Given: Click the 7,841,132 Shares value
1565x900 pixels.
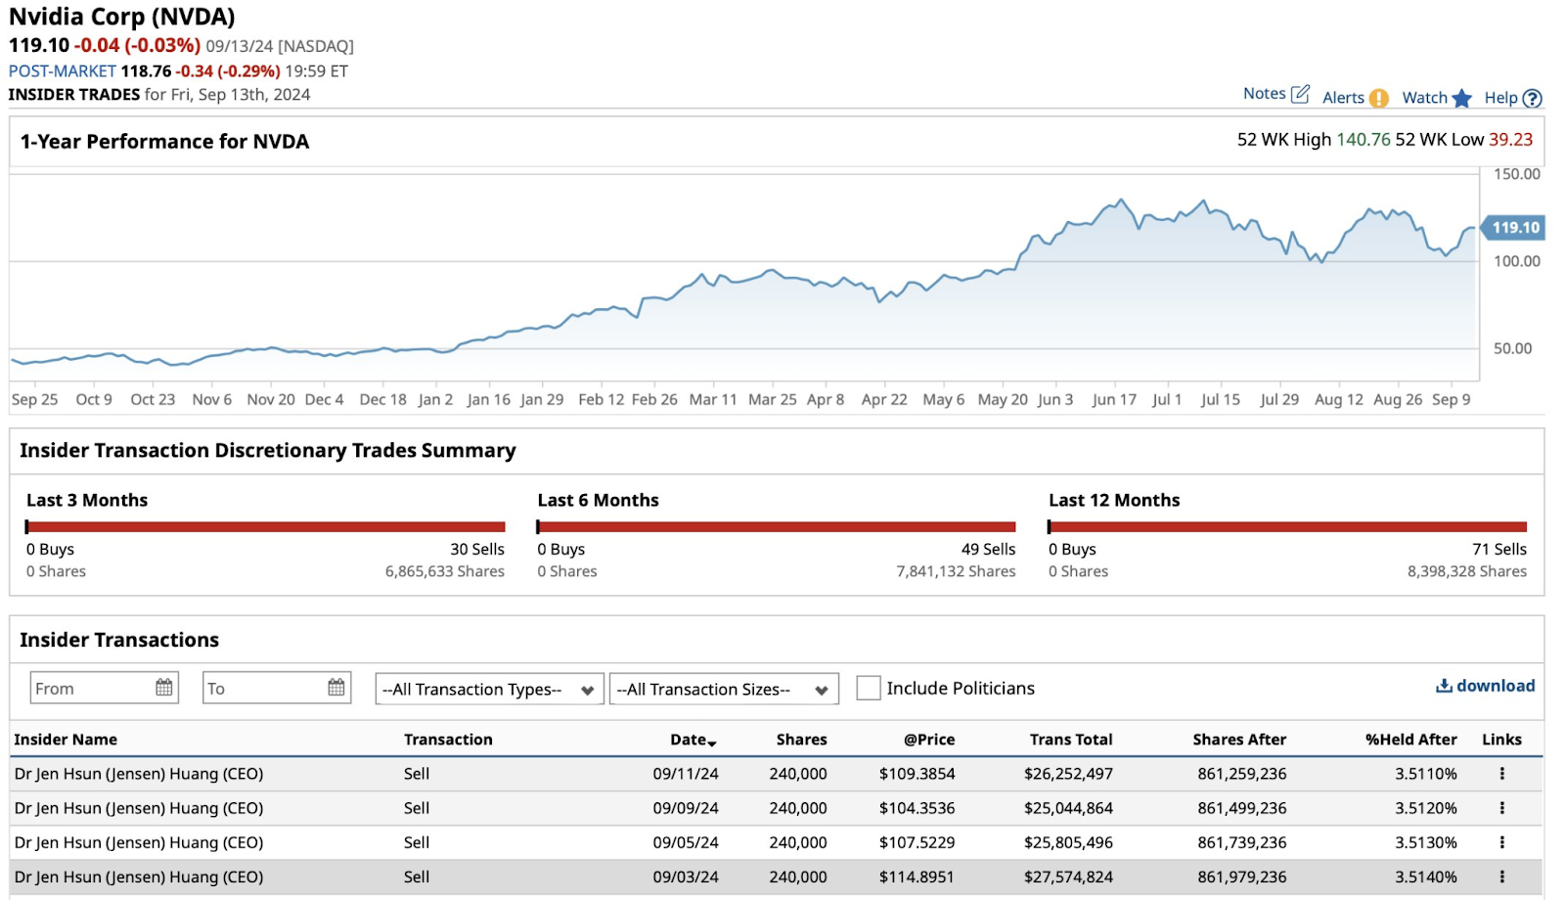Looking at the screenshot, I should pos(956,571).
